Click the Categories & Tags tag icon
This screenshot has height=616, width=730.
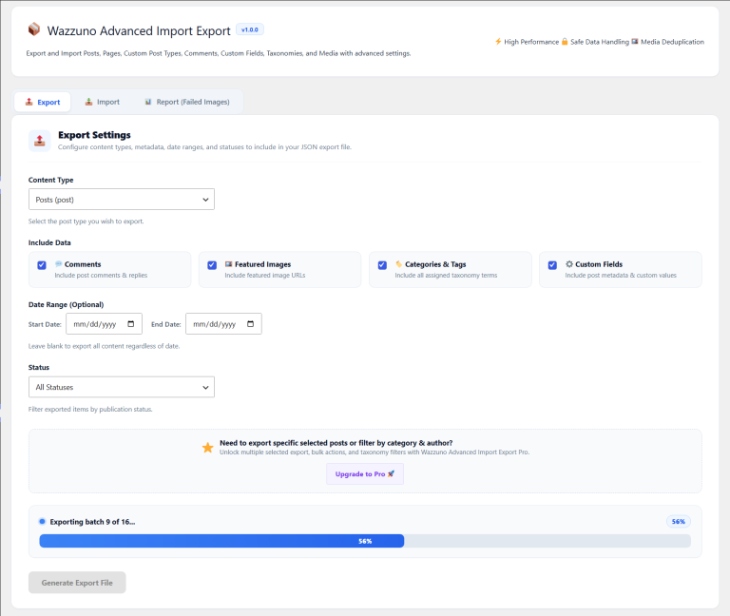coord(399,264)
